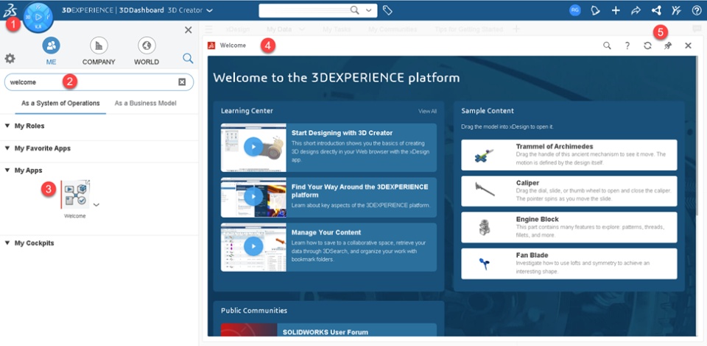Image resolution: width=707 pixels, height=346 pixels.
Task: Click the magnifier search icon in compass panel
Action: 188,58
